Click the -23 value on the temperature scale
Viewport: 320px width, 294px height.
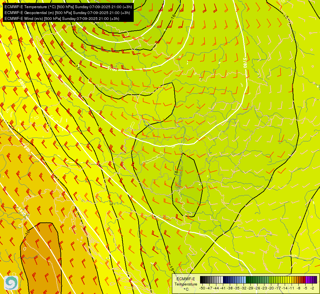pyautogui.click(x=264, y=288)
